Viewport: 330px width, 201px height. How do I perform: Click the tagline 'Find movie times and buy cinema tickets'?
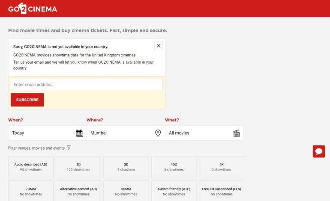pos(87,30)
